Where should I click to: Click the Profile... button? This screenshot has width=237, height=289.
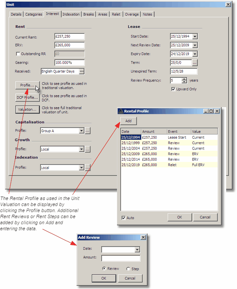click(x=27, y=85)
